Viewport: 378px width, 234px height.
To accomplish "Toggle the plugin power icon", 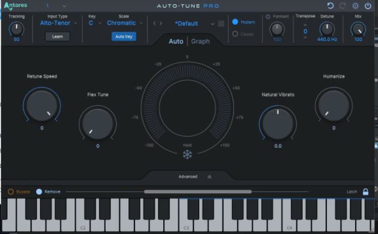I will (x=368, y=6).
